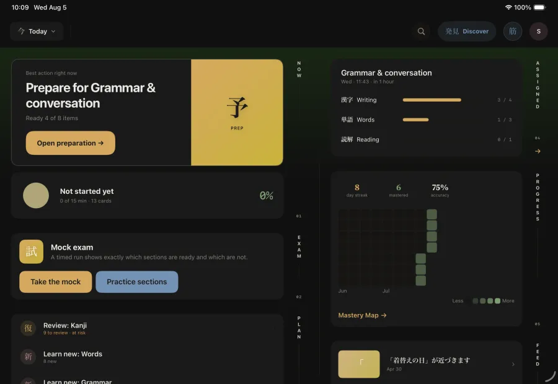The width and height of the screenshot is (558, 384).
Task: Click Open preparation button
Action: pyautogui.click(x=71, y=143)
